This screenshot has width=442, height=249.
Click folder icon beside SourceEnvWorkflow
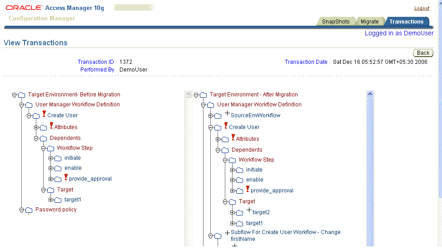pos(218,116)
